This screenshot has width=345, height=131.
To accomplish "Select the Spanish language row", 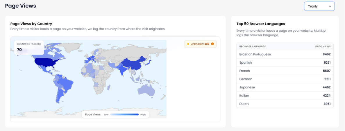I will [x=285, y=63].
